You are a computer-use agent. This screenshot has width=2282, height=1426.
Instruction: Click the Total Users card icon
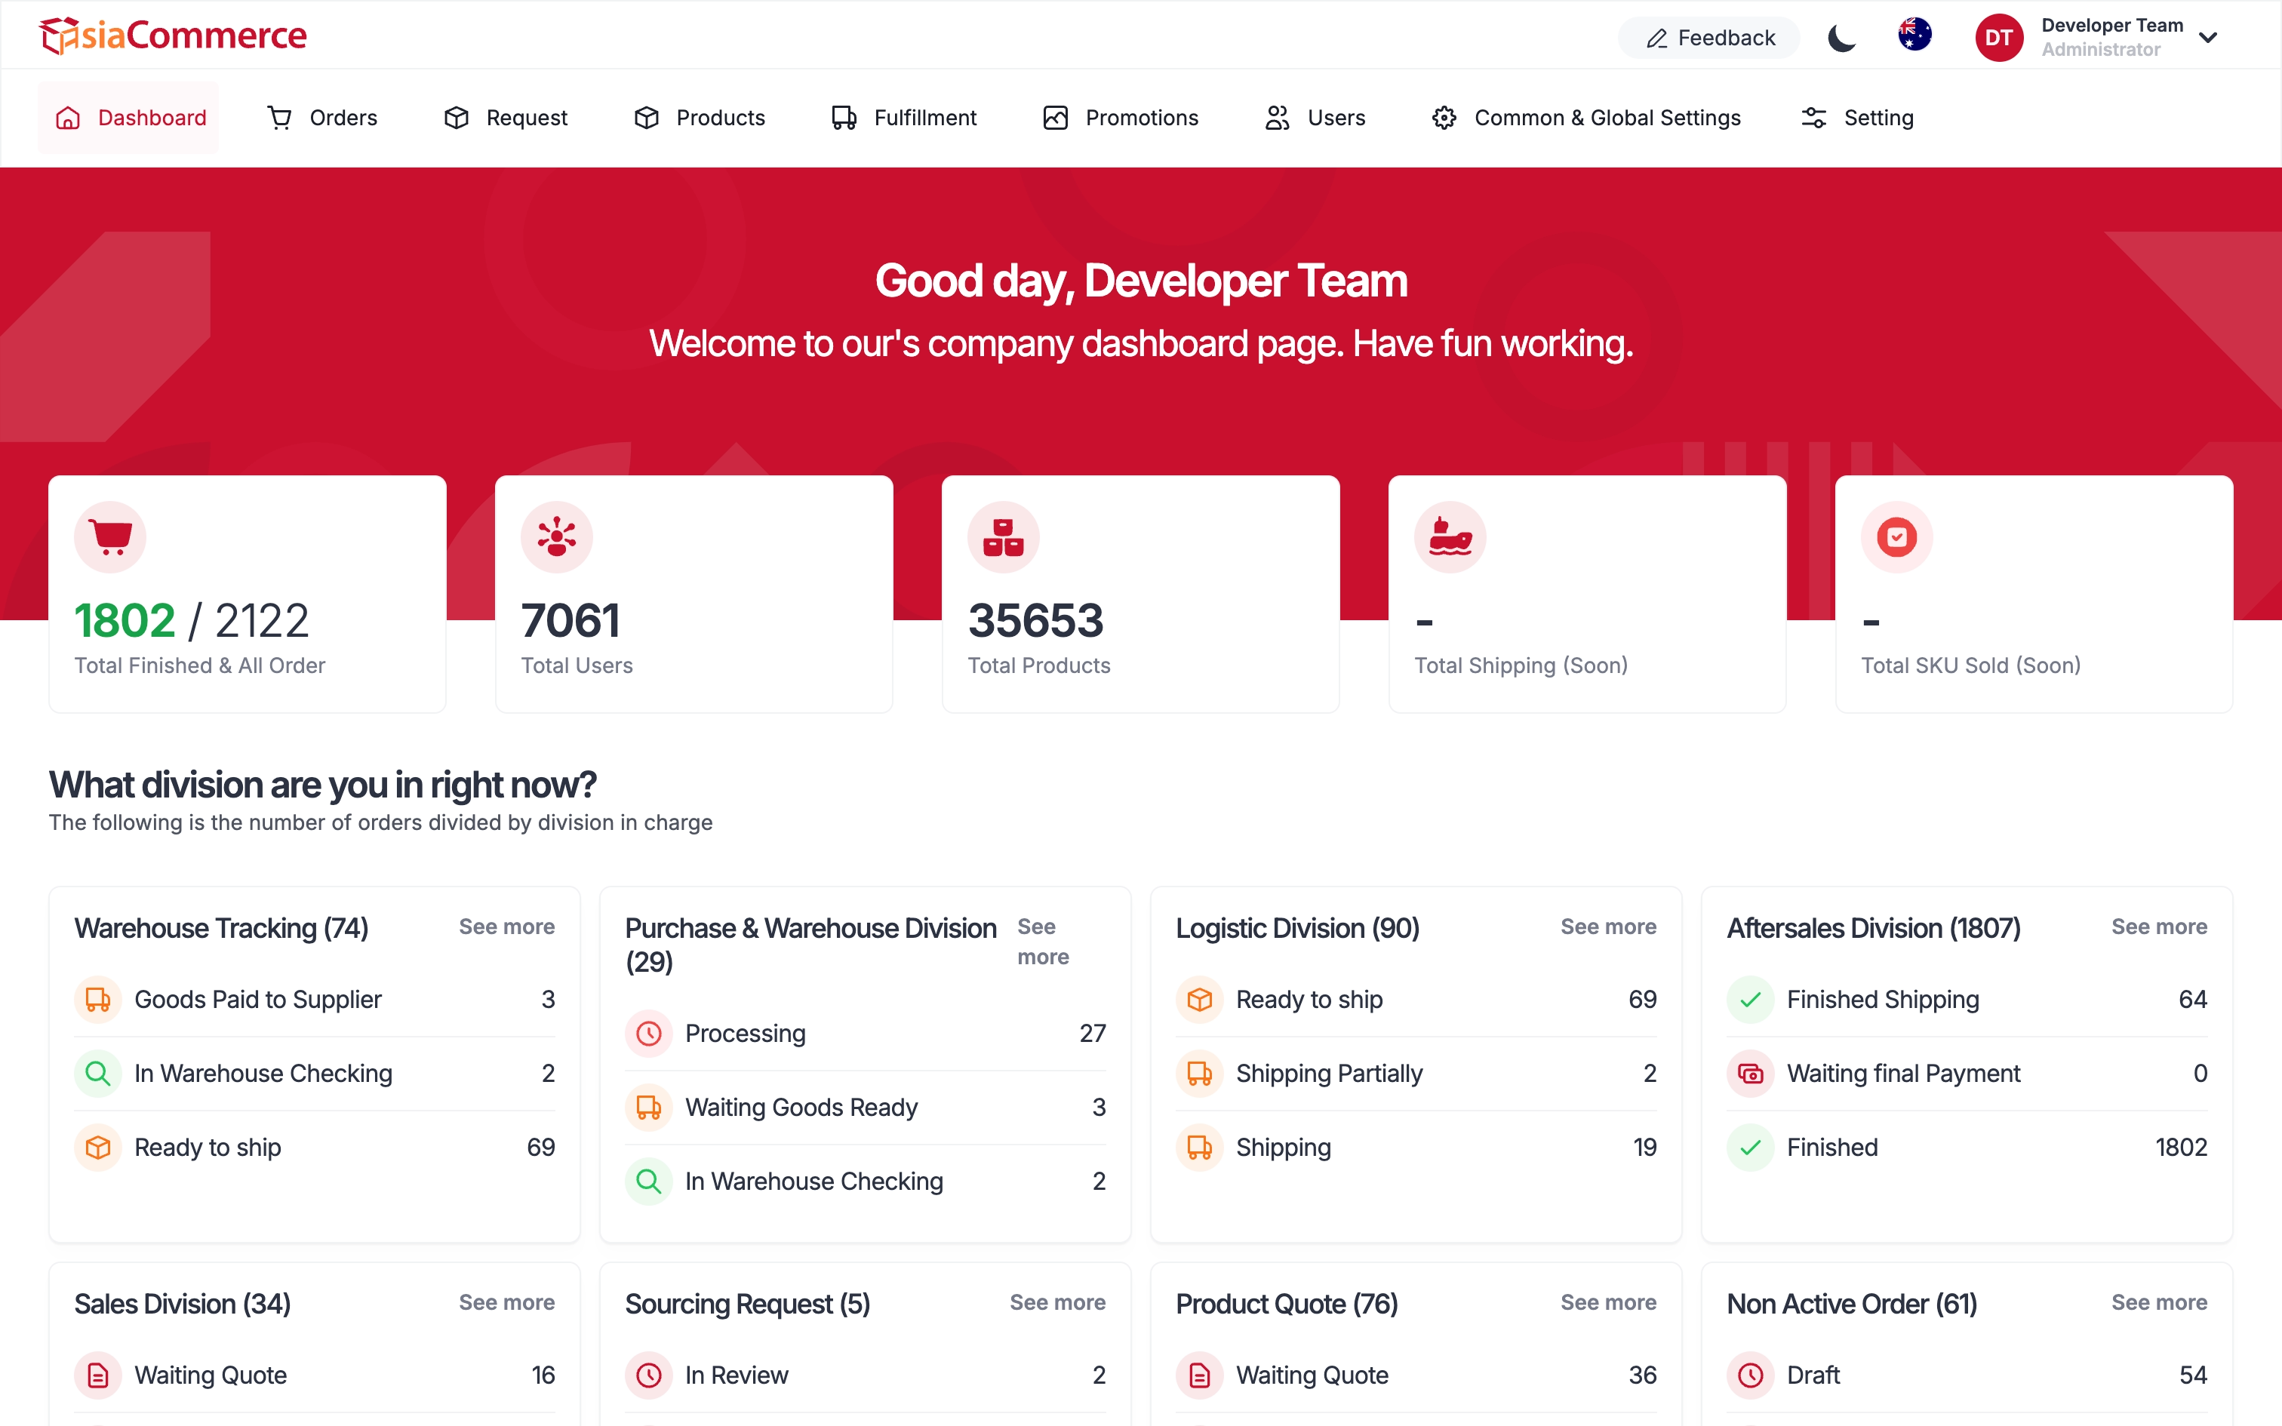coord(556,536)
